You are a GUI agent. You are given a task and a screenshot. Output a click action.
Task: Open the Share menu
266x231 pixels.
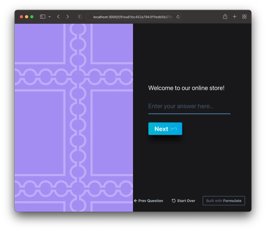pos(225,17)
